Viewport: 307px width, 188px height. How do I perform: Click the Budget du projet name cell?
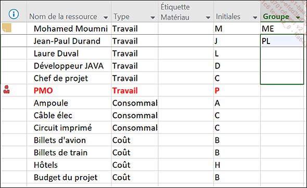pyautogui.click(x=69, y=177)
